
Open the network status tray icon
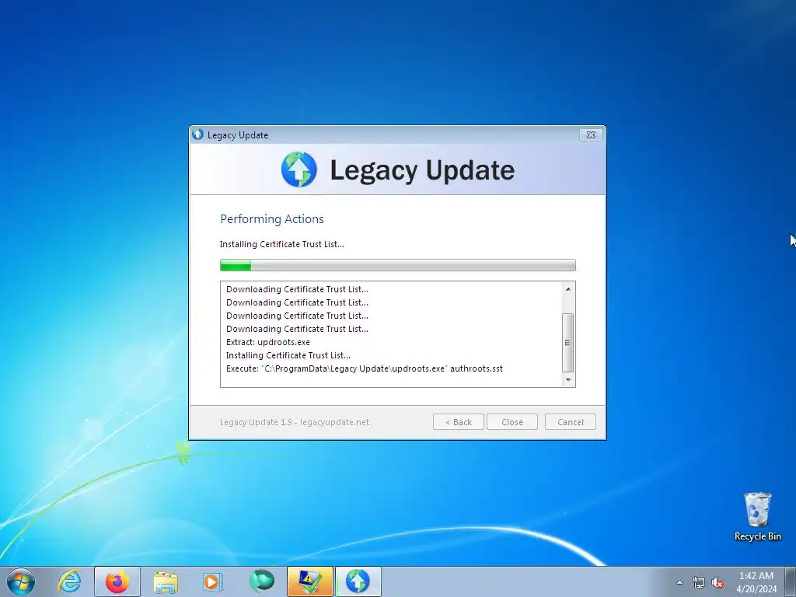pos(699,582)
